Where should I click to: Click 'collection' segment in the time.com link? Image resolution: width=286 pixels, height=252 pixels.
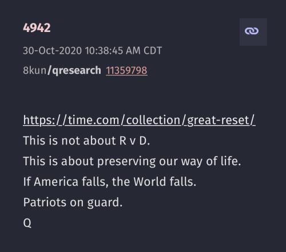153,121
